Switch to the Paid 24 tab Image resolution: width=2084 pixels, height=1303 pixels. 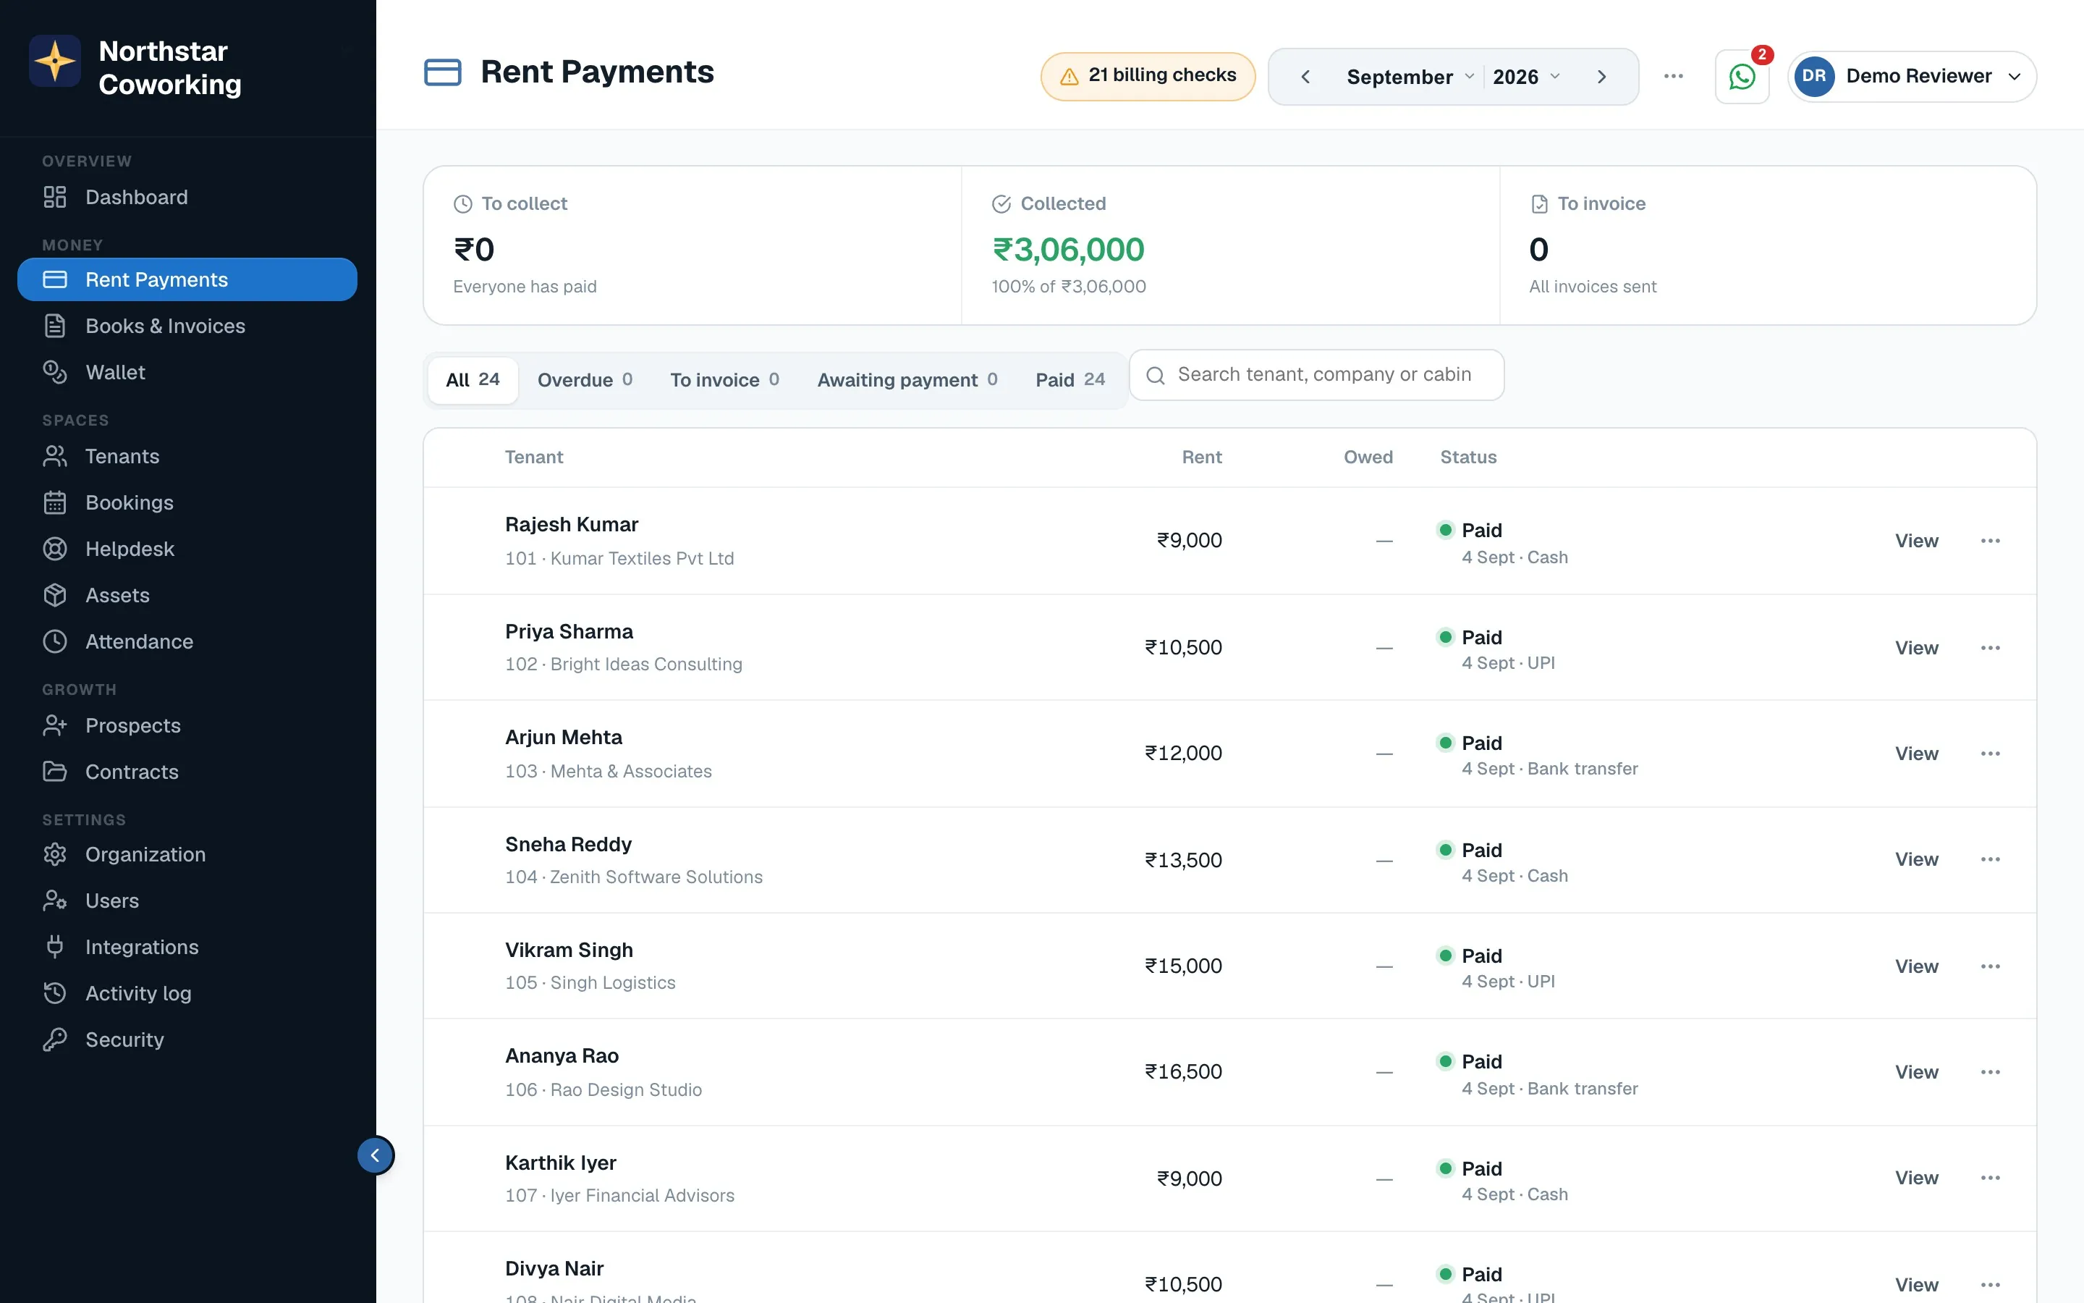pyautogui.click(x=1069, y=380)
